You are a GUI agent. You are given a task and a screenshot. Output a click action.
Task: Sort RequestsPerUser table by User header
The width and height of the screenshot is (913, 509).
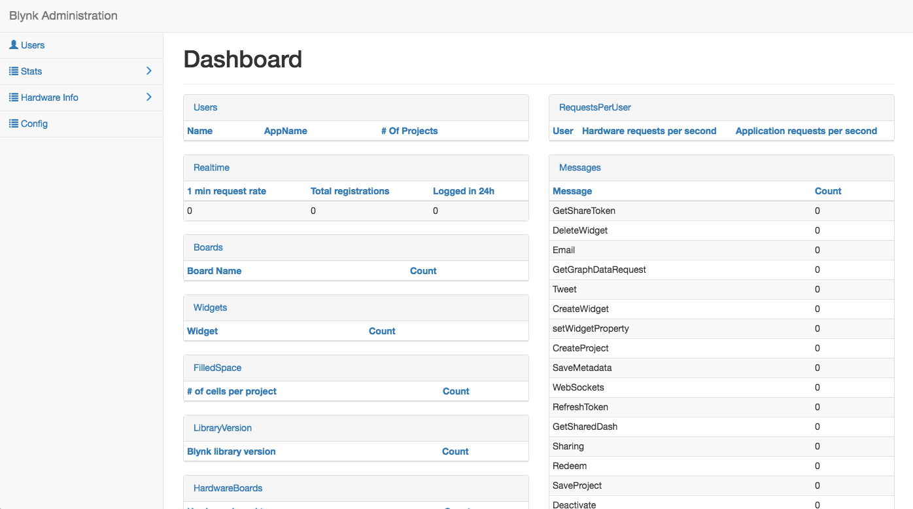563,131
